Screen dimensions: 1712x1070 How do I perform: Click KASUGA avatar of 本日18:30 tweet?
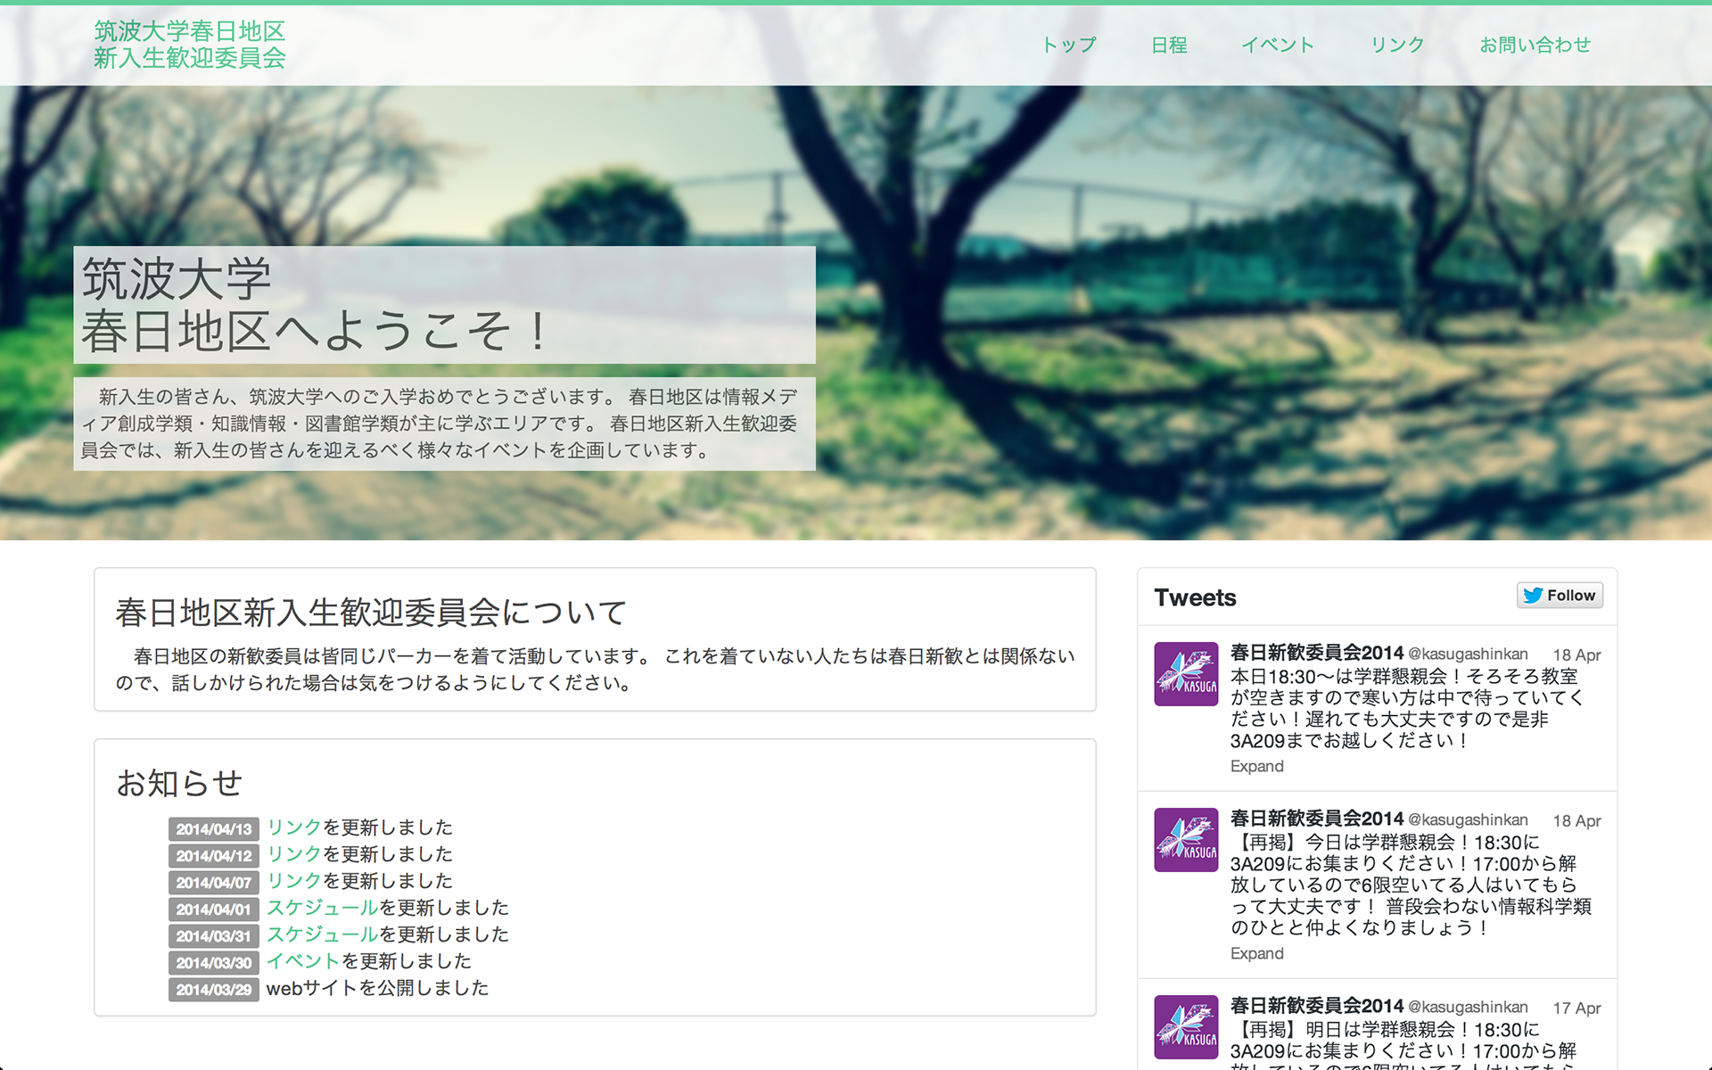coord(1186,674)
